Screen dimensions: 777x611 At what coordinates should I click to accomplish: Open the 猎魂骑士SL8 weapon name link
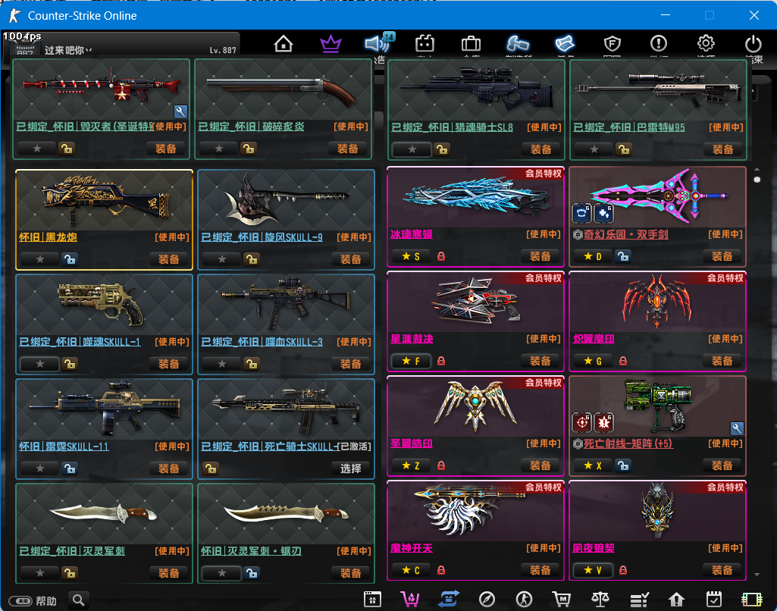click(453, 127)
